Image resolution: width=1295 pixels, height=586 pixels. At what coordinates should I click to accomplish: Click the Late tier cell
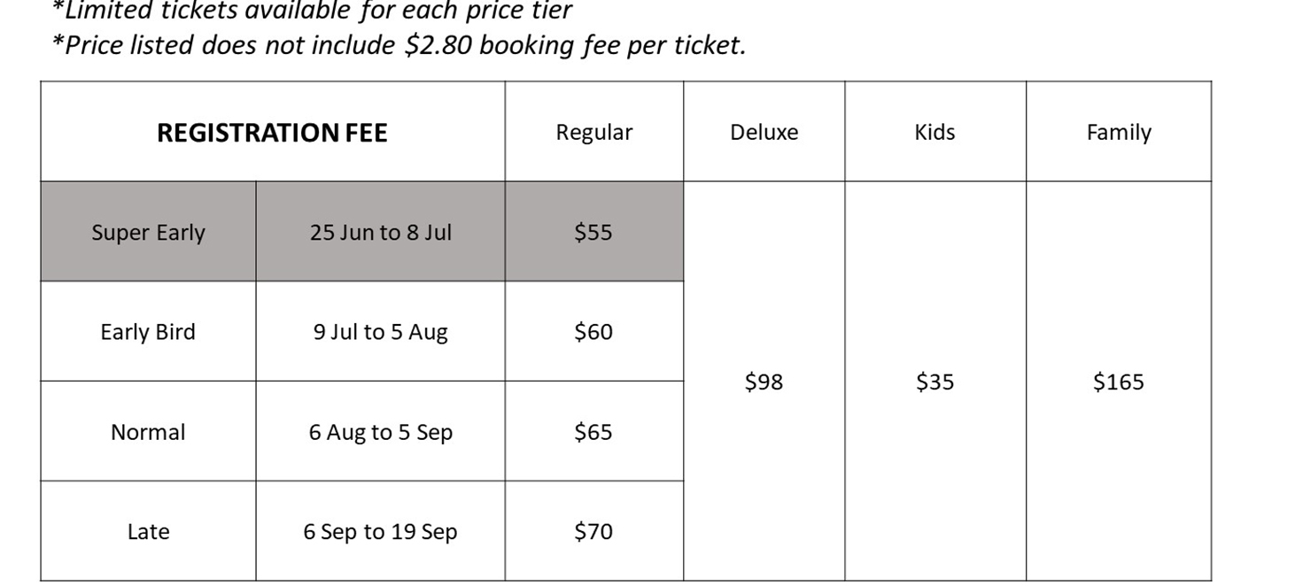pyautogui.click(x=148, y=531)
